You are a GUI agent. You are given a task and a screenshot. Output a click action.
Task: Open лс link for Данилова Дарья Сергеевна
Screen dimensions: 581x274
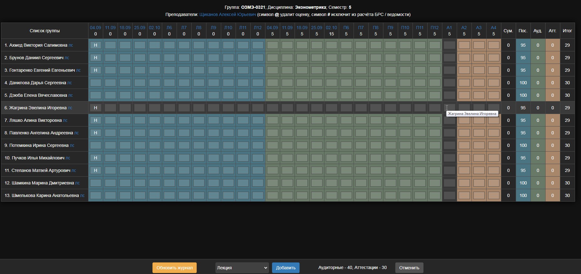70,83
